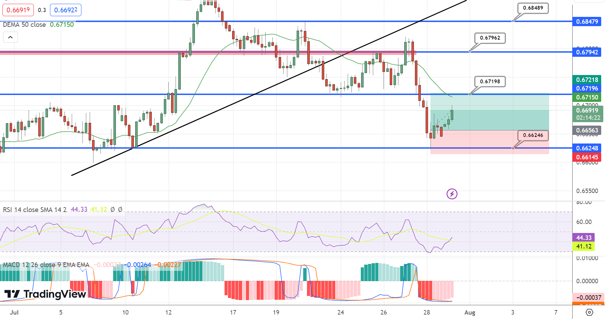The height and width of the screenshot is (319, 605).
Task: Click the 0.67198 price callout label
Action: (490, 82)
